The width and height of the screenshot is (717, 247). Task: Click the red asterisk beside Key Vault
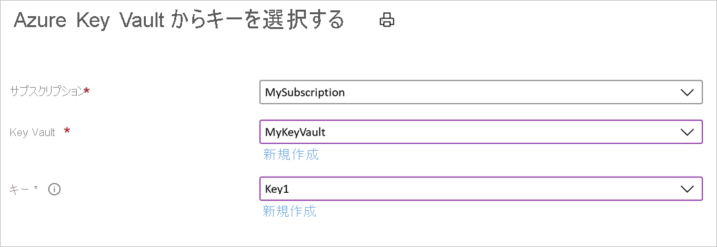(67, 131)
